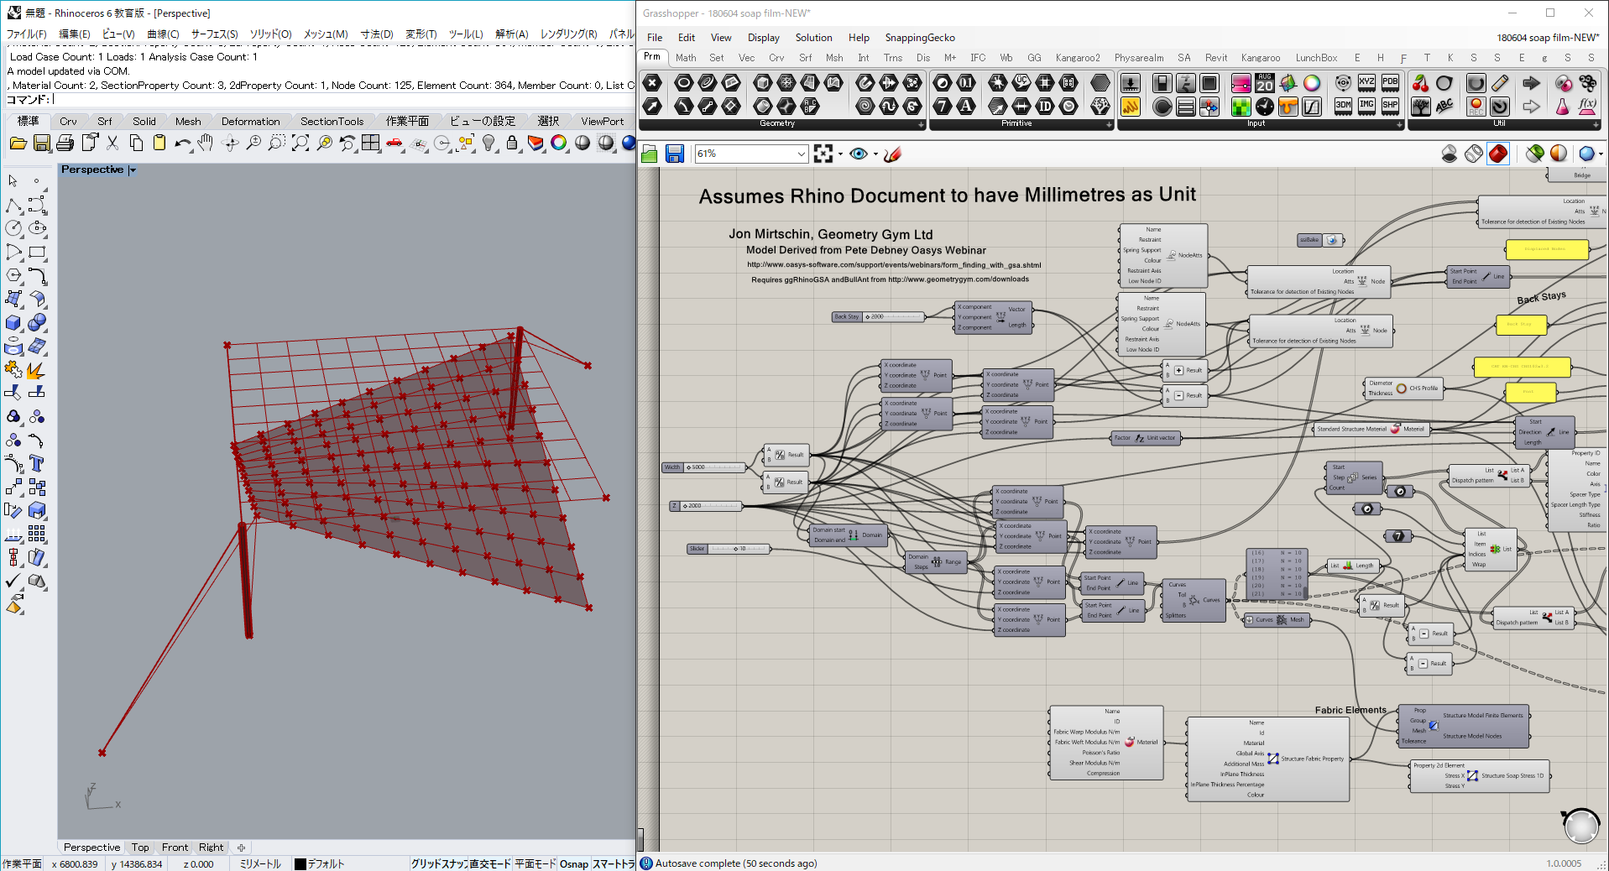Click ミリメートル units in Rhino status bar
The height and width of the screenshot is (871, 1609).
260,863
